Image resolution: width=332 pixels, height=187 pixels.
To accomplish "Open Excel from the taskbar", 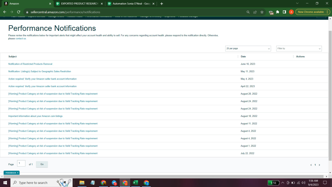I will tap(135, 183).
